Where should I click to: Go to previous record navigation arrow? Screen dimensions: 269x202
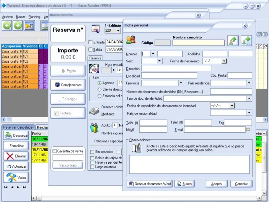(12, 187)
